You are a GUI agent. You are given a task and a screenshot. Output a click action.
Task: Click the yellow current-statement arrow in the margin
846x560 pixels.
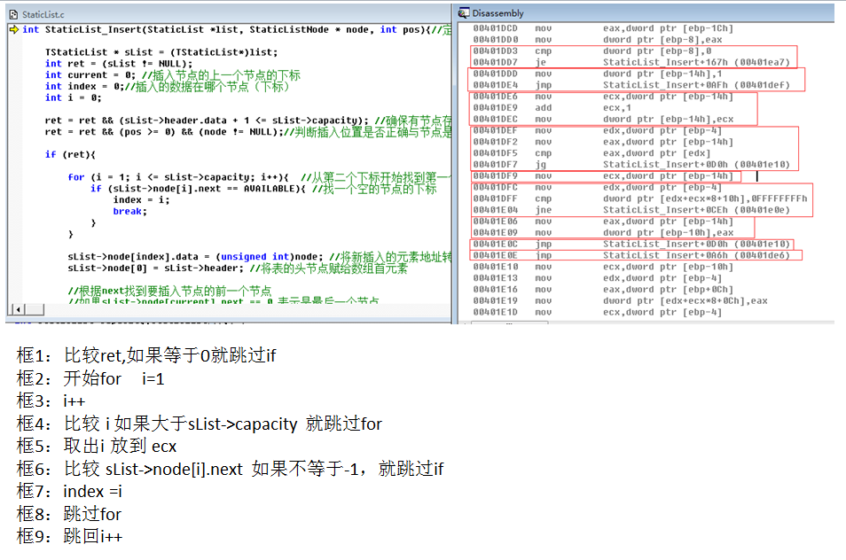point(14,29)
